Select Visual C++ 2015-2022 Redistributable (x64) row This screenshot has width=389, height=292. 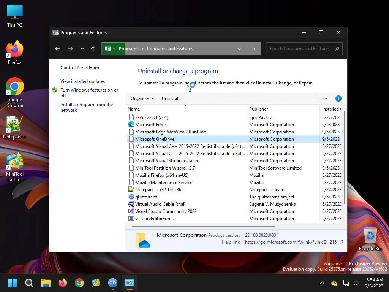234,146
